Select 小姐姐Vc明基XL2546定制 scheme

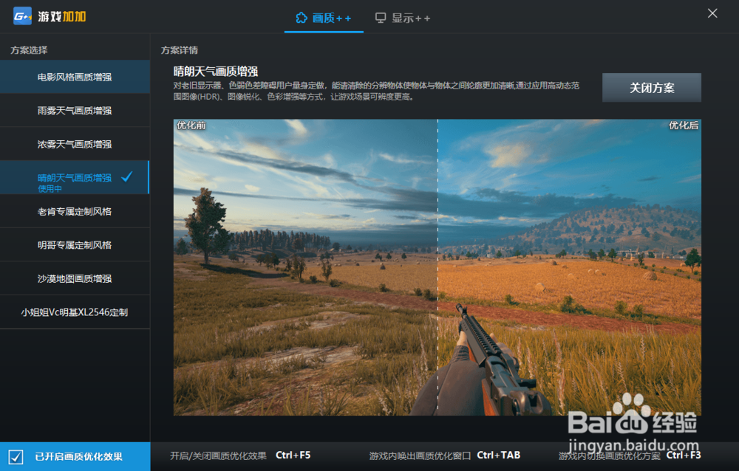[x=75, y=312]
